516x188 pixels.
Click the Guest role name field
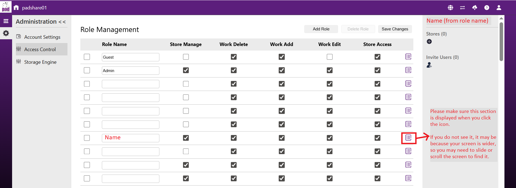(x=130, y=57)
